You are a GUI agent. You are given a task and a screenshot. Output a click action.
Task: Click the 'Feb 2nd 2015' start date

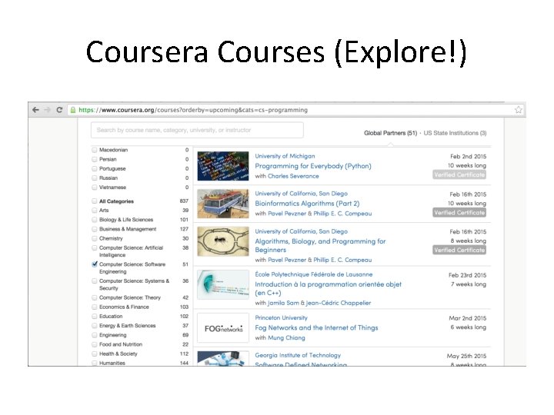(468, 156)
